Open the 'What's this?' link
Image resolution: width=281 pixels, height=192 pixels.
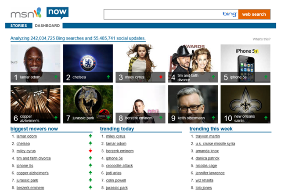(x=262, y=39)
